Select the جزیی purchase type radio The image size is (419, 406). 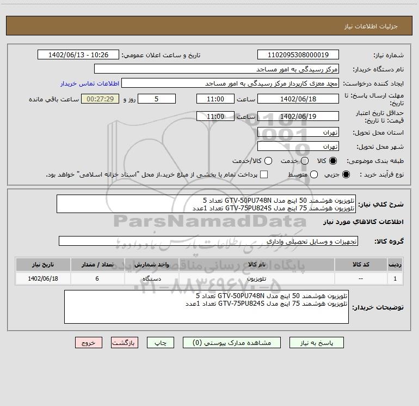tap(346, 174)
